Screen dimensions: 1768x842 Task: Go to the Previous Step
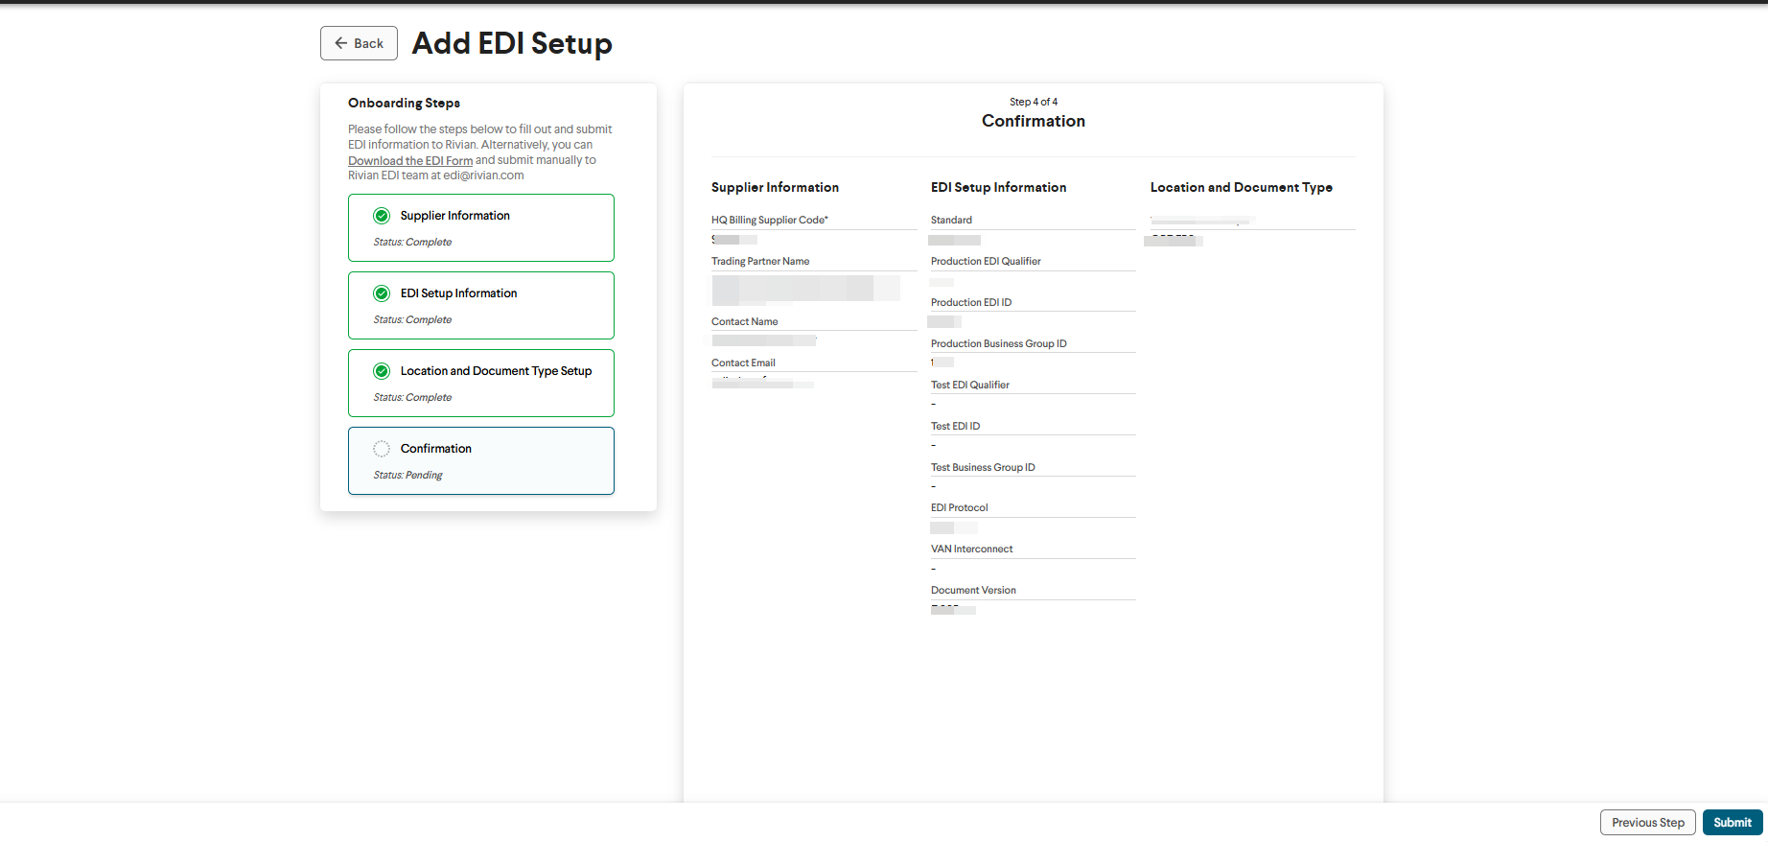[1647, 823]
